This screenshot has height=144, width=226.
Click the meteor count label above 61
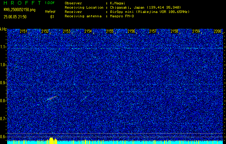point(50,12)
